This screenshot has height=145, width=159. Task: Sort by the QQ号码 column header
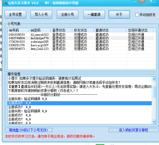tap(18, 30)
